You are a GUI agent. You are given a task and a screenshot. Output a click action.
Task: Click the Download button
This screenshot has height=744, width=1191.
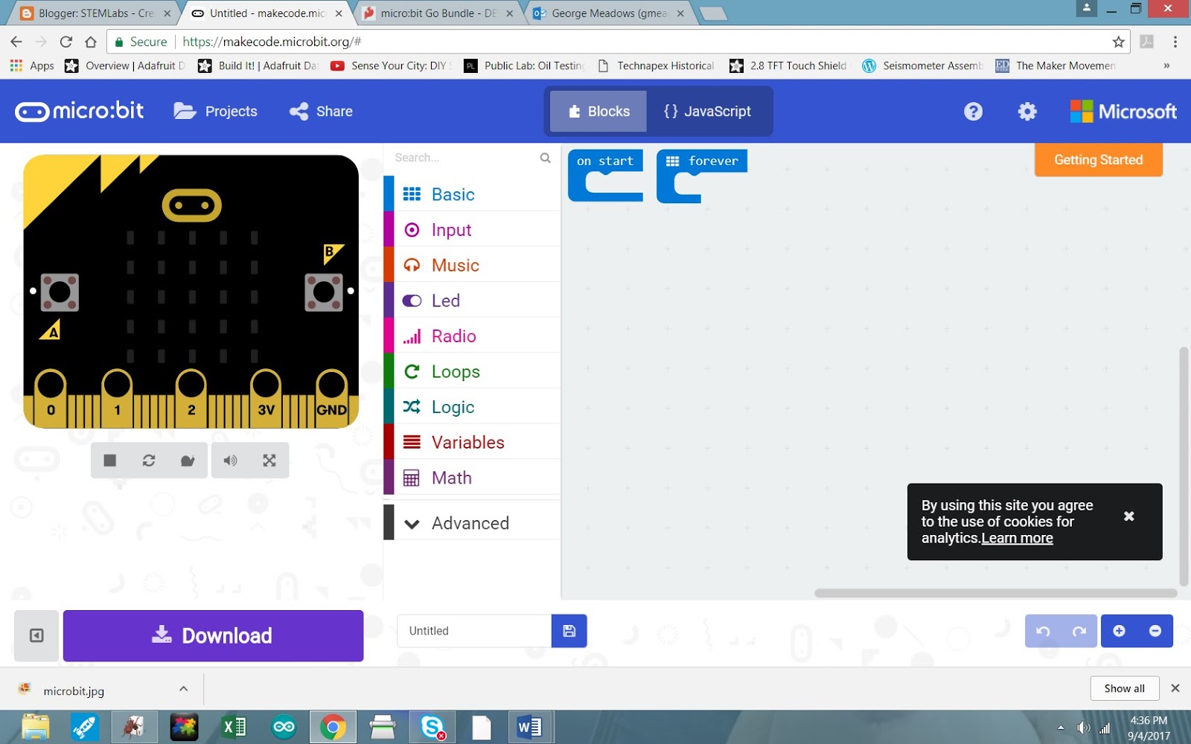213,635
